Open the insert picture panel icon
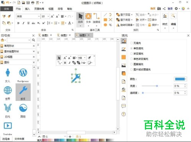This screenshot has height=142, width=191. pos(123,65)
